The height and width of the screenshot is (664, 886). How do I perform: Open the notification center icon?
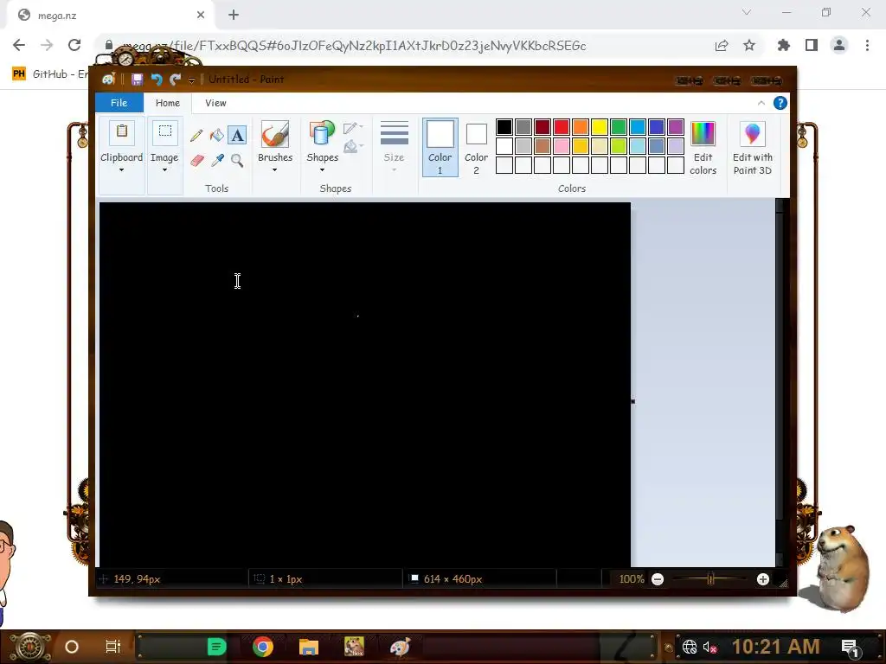(851, 647)
